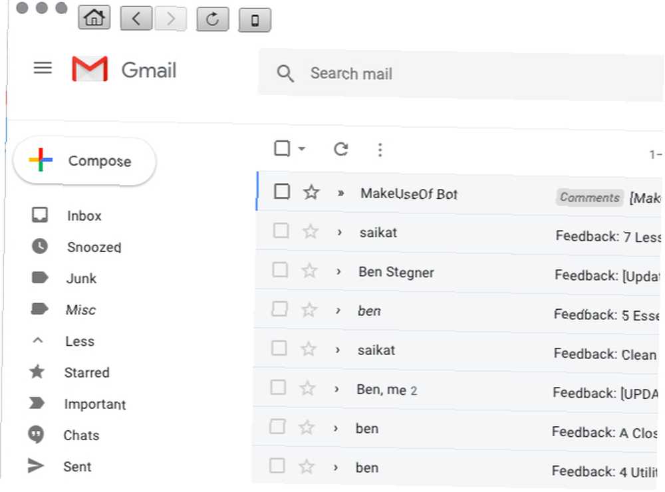Toggle importance marker on ben's 'Feedback: A Clos' email
The image size is (665, 492).
(x=335, y=428)
